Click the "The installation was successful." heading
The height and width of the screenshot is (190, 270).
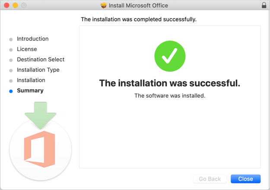(x=170, y=83)
